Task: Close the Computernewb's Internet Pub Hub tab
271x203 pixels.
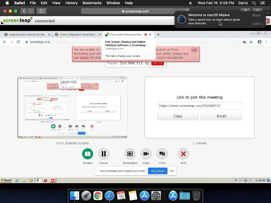Action: coord(49,35)
